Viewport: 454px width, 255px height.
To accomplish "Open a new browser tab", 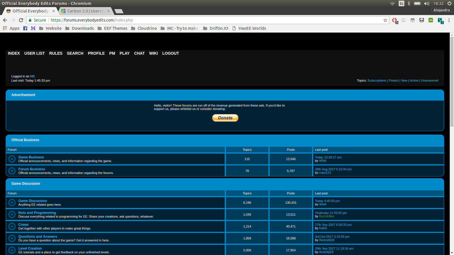I will 119,11.
